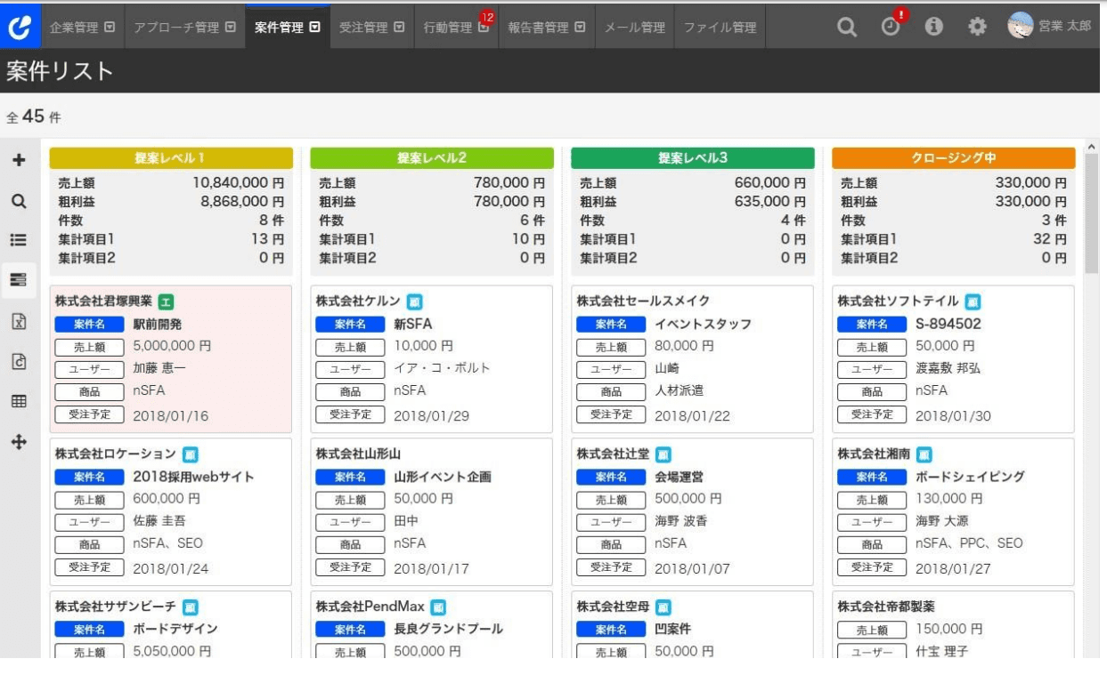The width and height of the screenshot is (1107, 683).
Task: Click the Excel export icon in sidebar
Action: [17, 321]
